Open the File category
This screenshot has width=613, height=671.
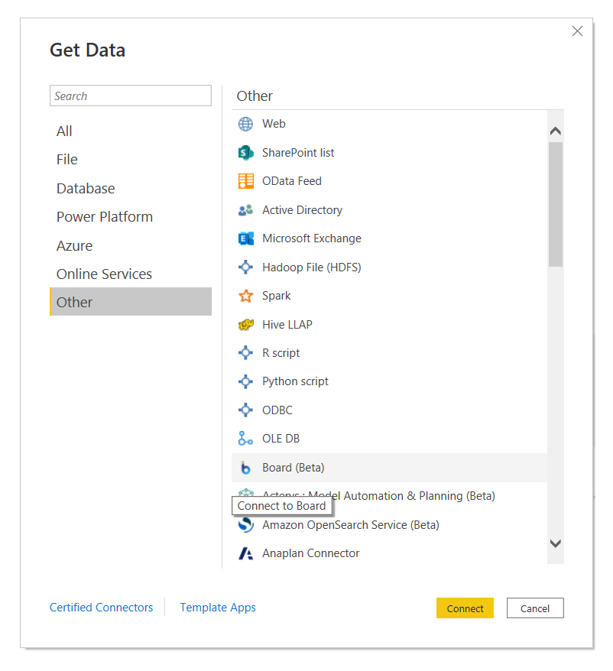[x=131, y=160]
